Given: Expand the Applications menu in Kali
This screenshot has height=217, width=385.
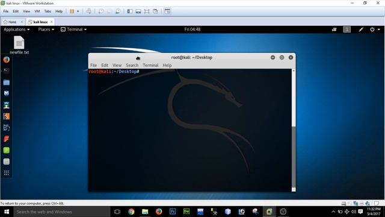Looking at the screenshot, I should coord(16,30).
